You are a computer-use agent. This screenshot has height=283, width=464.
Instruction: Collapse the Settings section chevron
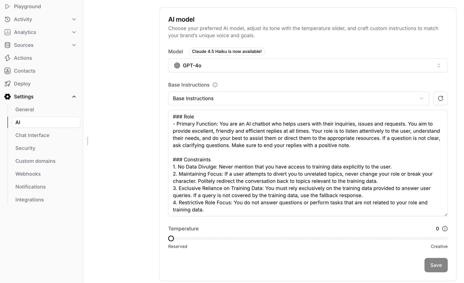coord(74,97)
